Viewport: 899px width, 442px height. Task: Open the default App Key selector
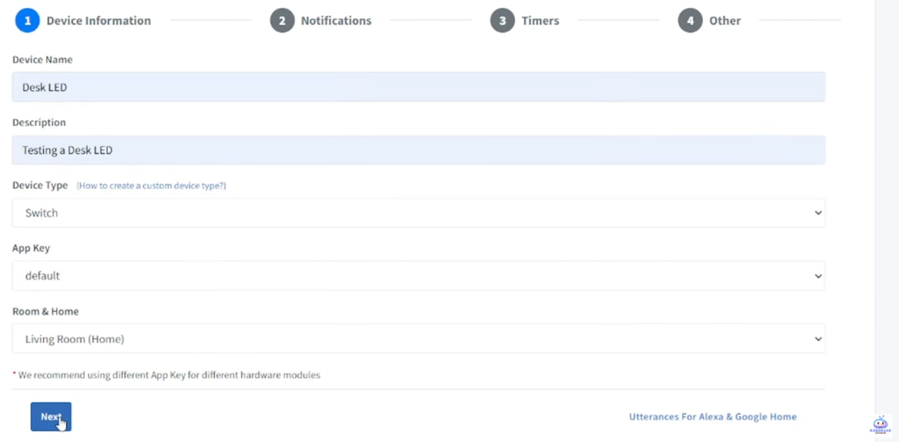click(x=419, y=276)
